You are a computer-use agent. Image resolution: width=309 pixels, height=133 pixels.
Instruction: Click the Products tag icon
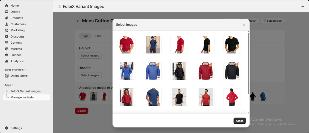coord(7,18)
